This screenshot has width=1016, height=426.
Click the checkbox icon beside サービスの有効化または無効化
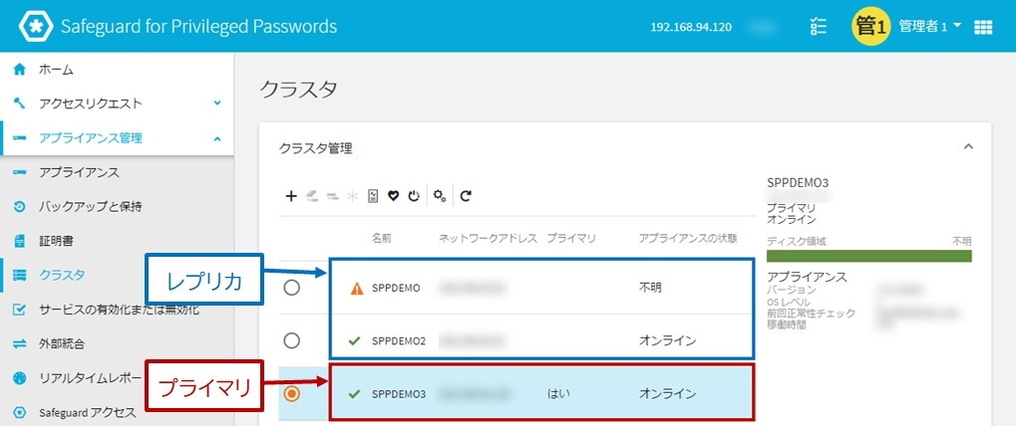point(19,310)
